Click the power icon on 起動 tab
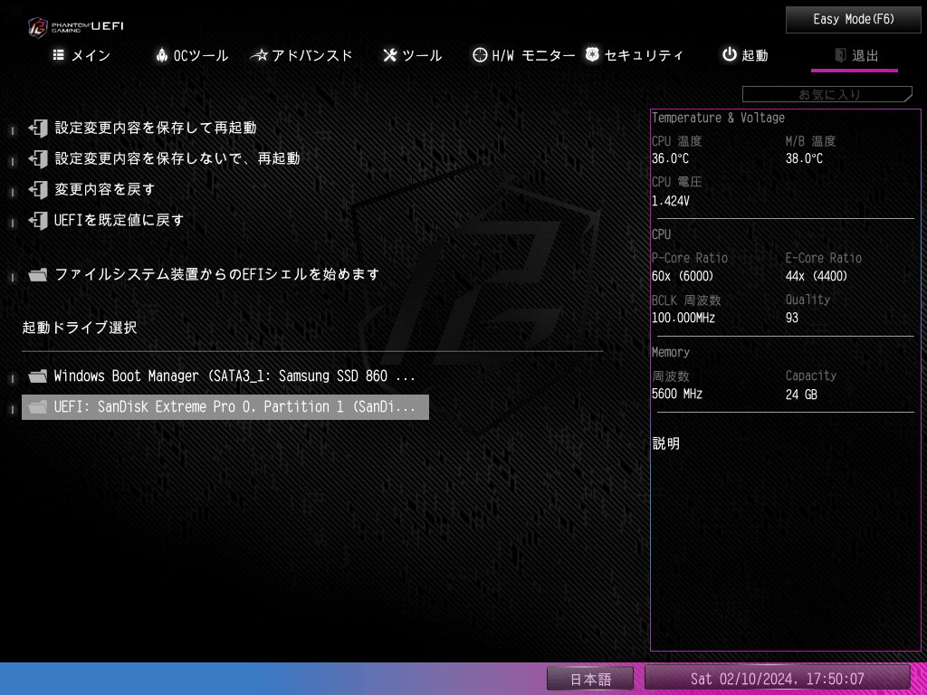Screen dimensions: 927x695 point(730,54)
